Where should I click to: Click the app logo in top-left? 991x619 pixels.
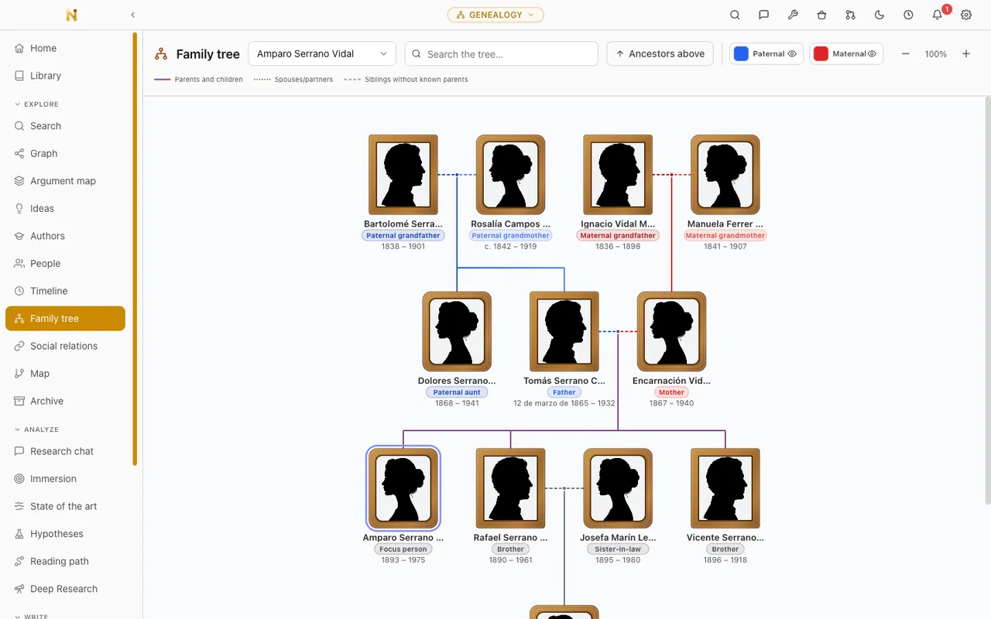click(71, 15)
